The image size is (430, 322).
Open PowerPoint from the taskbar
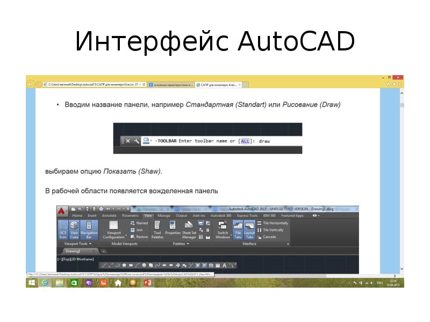147,283
